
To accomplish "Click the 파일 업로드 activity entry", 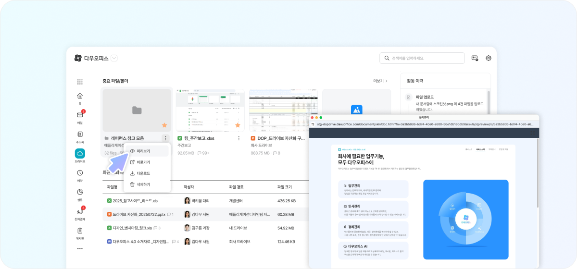I will point(445,103).
